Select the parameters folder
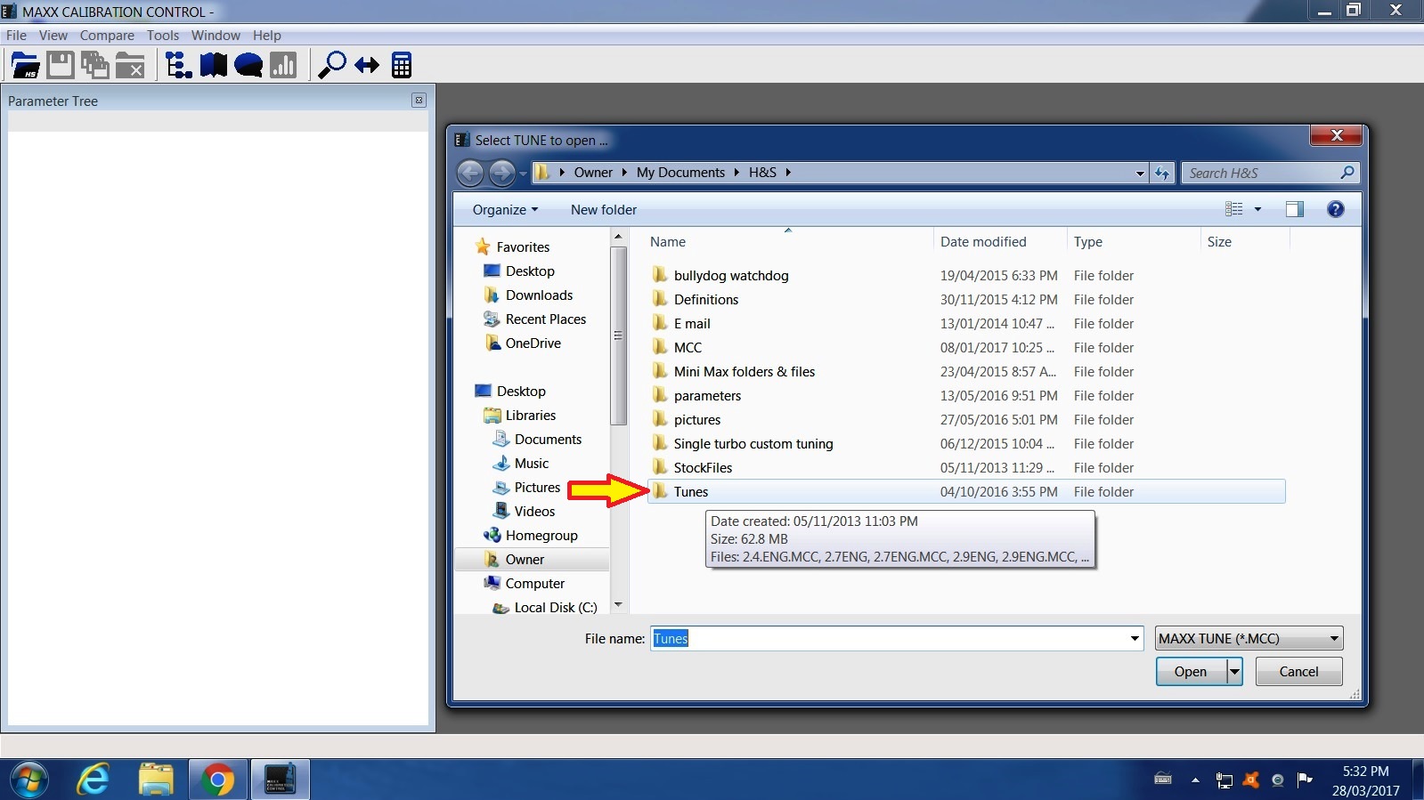Viewport: 1424px width, 800px height. (x=966, y=396)
